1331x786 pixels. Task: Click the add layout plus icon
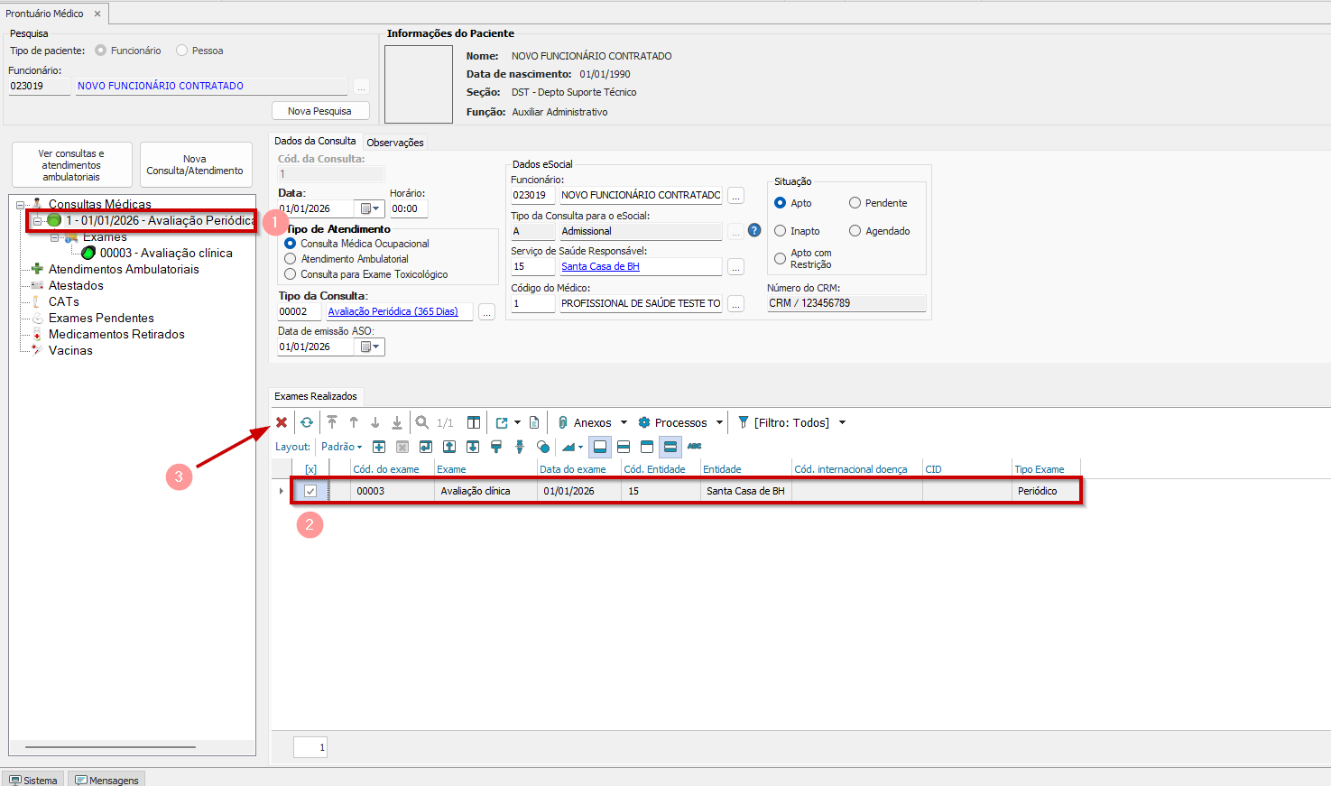tap(379, 447)
